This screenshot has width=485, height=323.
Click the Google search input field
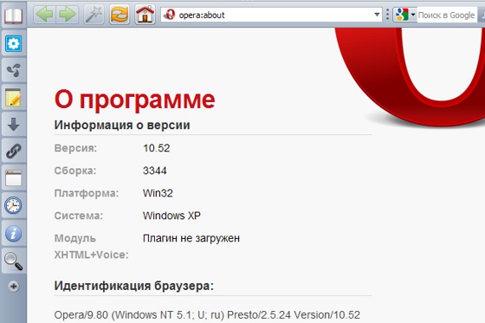(x=447, y=15)
